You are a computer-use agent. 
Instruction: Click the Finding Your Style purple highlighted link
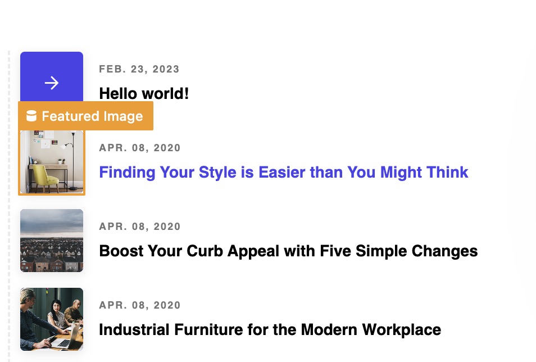pyautogui.click(x=283, y=172)
